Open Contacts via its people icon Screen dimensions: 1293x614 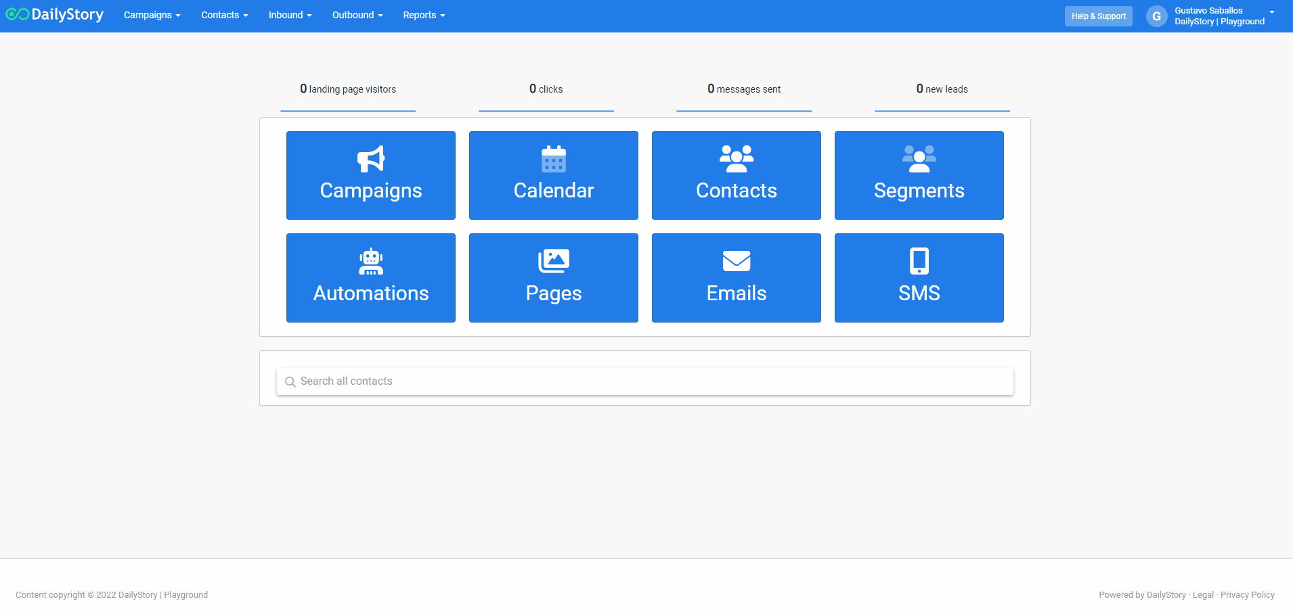(x=737, y=159)
